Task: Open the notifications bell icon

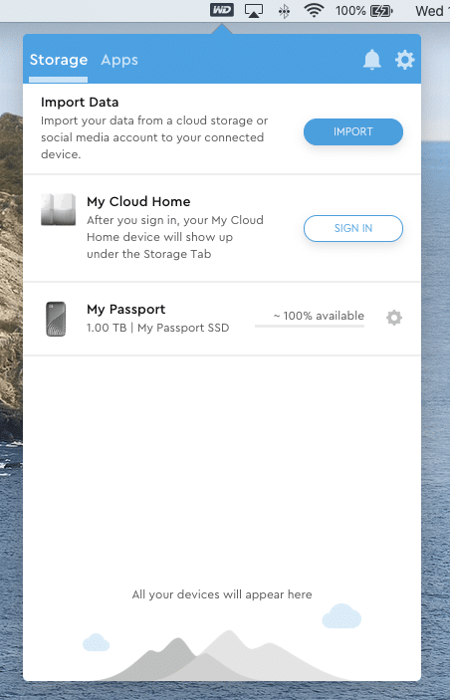Action: pos(372,60)
